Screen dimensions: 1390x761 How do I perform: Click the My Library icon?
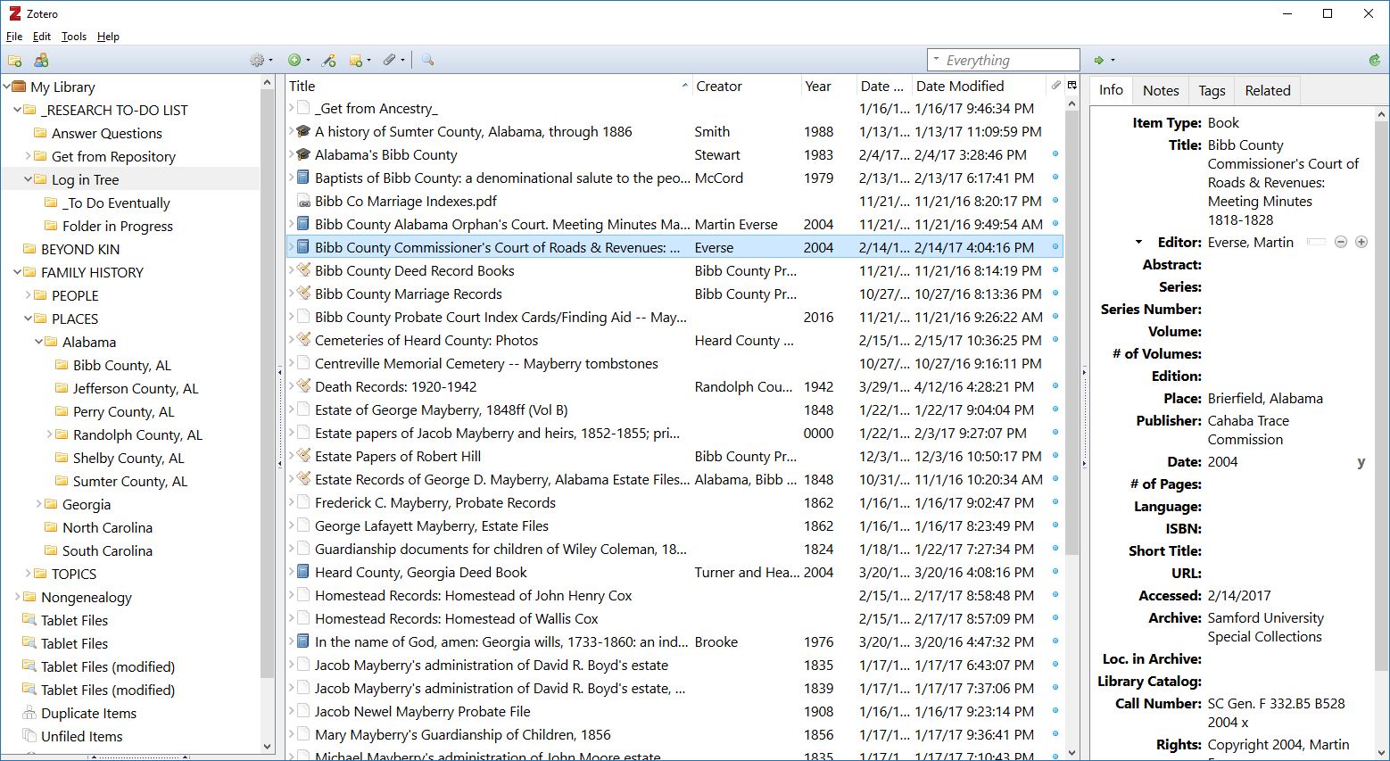point(18,87)
